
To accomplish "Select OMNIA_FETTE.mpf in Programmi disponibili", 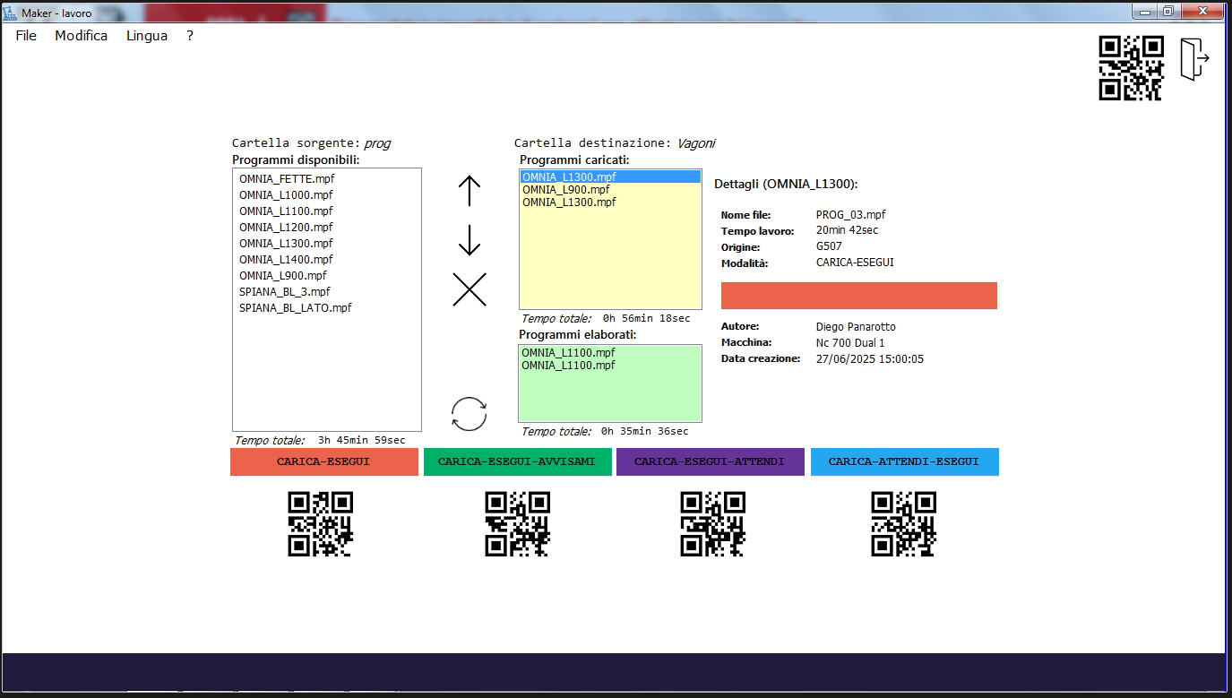I will [287, 178].
